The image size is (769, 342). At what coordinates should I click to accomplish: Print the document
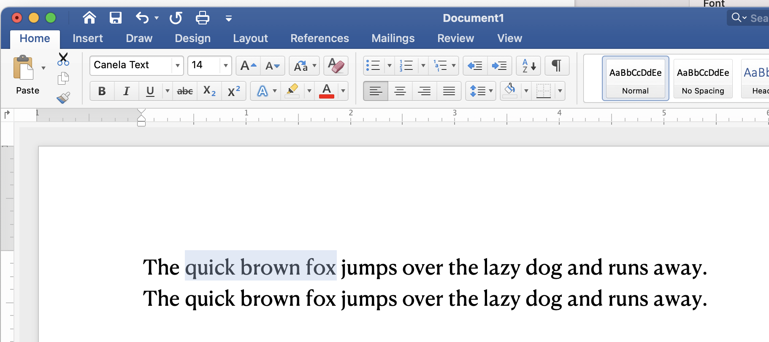point(203,18)
